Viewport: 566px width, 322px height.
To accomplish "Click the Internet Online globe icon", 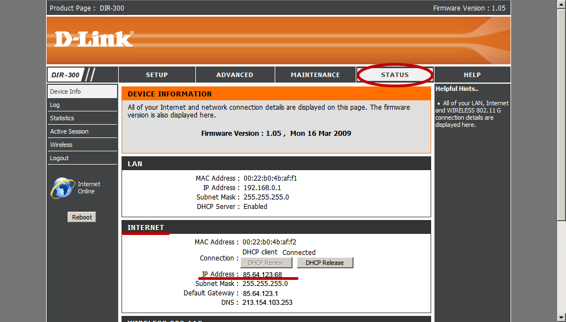I will coord(62,188).
